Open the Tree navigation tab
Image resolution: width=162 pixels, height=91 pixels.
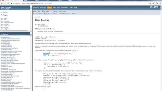[58, 8]
